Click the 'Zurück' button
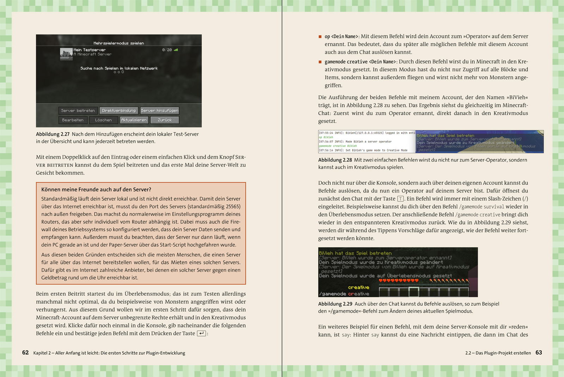The height and width of the screenshot is (377, 564). (165, 120)
